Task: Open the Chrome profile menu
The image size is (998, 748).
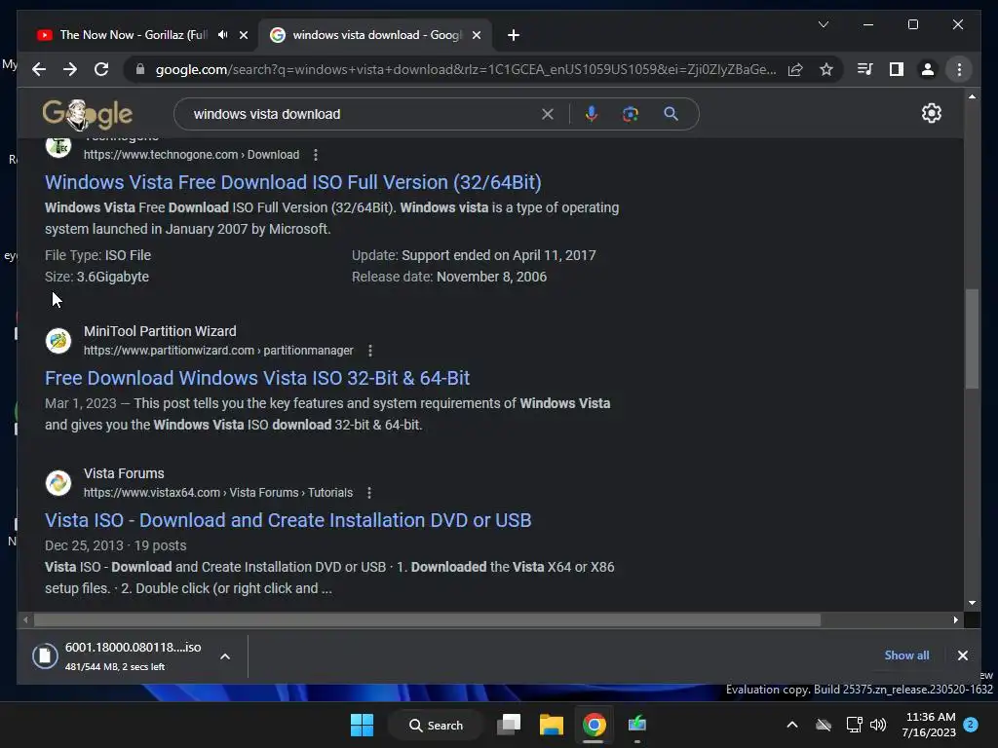Action: (x=928, y=69)
